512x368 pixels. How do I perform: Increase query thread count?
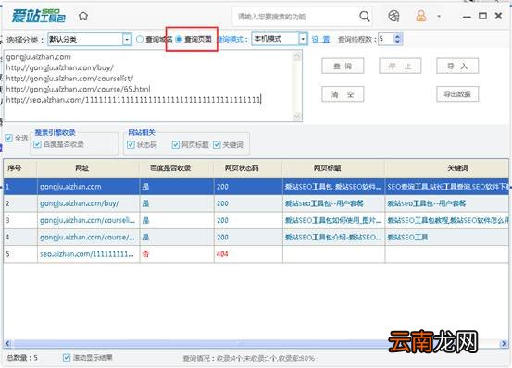[x=397, y=36]
